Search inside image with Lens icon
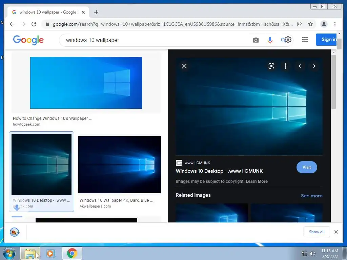 click(x=271, y=66)
